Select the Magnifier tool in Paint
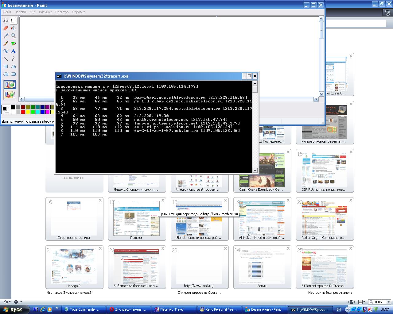The width and height of the screenshot is (393, 314). point(14,36)
